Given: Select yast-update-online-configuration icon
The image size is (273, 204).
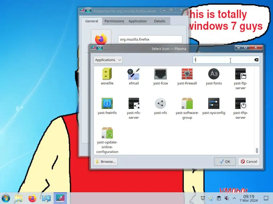Looking at the screenshot, I should click(x=107, y=133).
